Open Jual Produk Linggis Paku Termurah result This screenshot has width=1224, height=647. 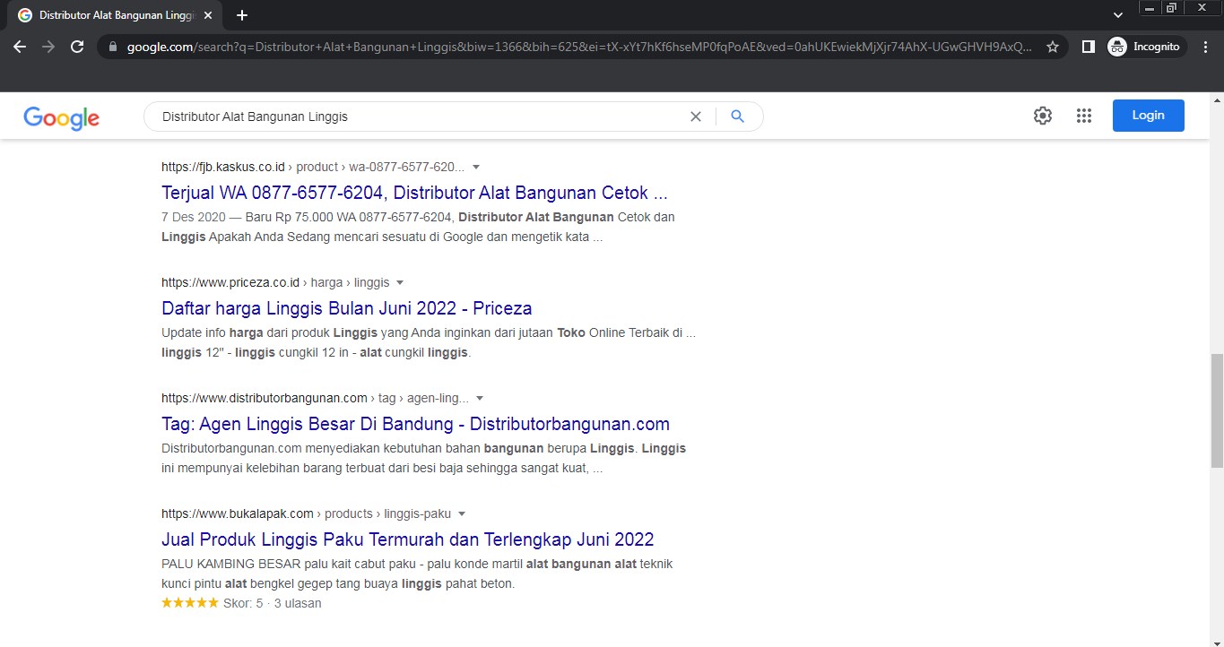pyautogui.click(x=408, y=539)
